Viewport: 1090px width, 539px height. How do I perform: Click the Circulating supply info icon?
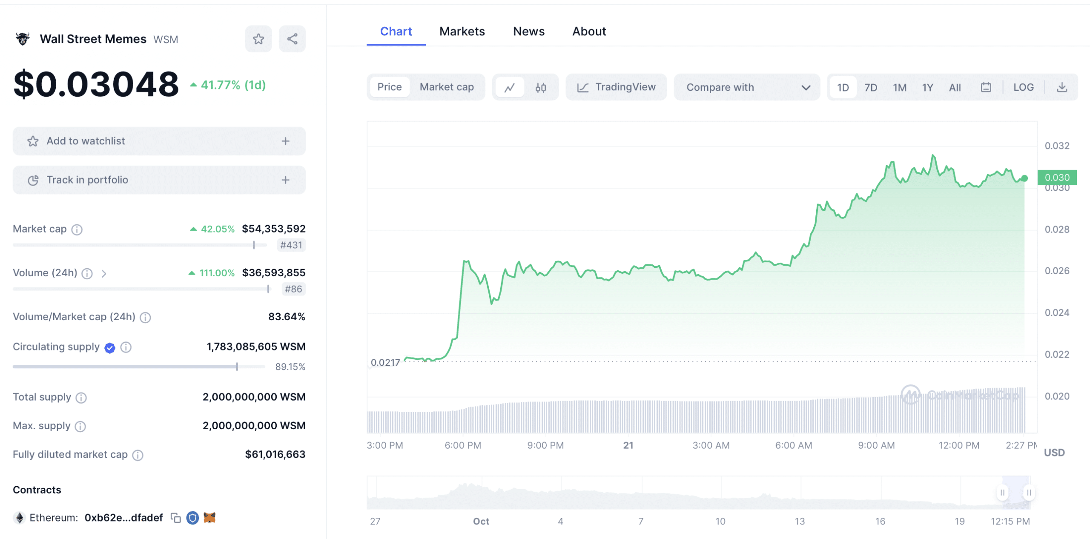pos(126,347)
